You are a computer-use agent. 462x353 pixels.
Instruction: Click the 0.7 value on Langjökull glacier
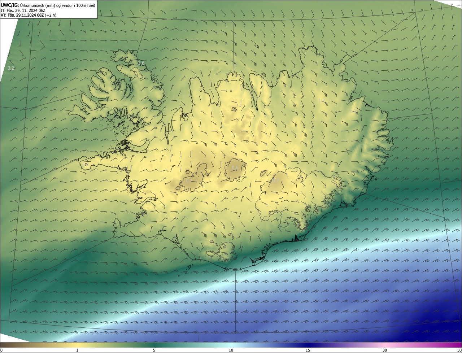tap(188, 180)
